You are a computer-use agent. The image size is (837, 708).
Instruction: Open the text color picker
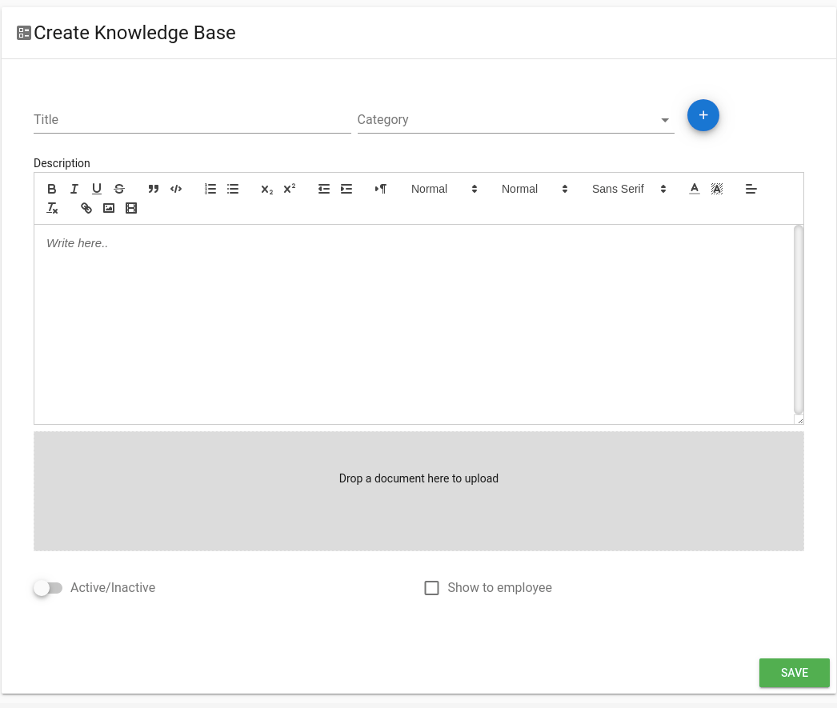click(x=695, y=189)
